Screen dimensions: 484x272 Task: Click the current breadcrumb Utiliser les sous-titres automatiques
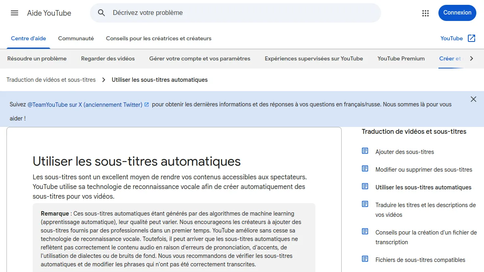[x=160, y=80]
